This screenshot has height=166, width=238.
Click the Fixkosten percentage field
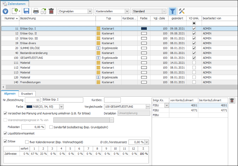pos(33,127)
